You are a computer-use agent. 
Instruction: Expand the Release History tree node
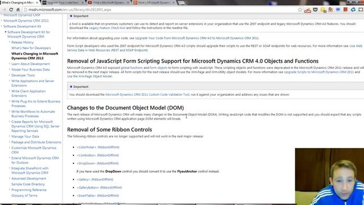click(x=10, y=42)
